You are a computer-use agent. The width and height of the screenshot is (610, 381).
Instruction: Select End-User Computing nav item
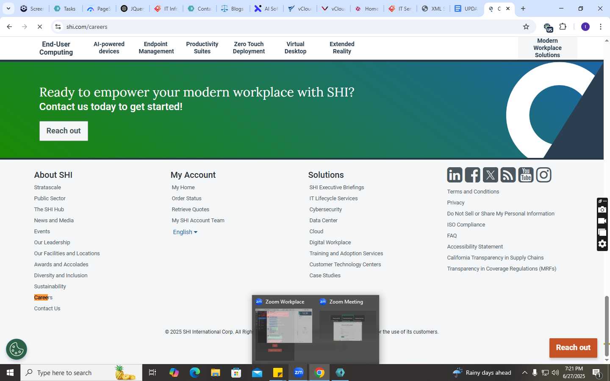(56, 48)
